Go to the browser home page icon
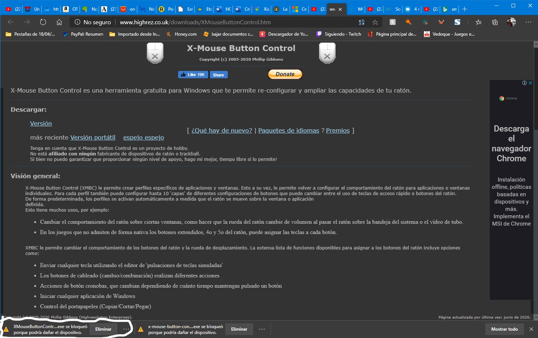 pyautogui.click(x=59, y=22)
